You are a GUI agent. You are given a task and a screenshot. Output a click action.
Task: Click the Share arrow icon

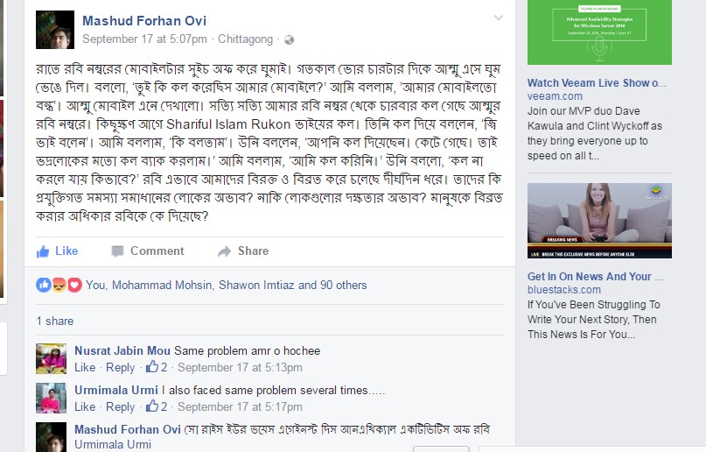click(224, 251)
